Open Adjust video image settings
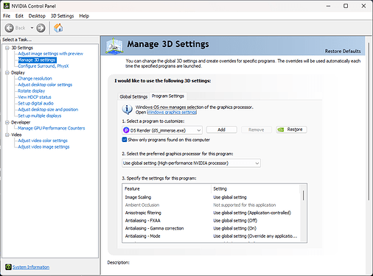 coord(43,146)
